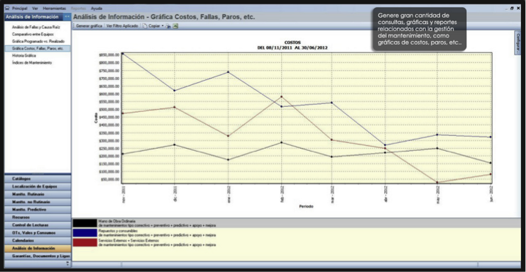Open the Mantto. no Rutinario module

click(x=38, y=202)
